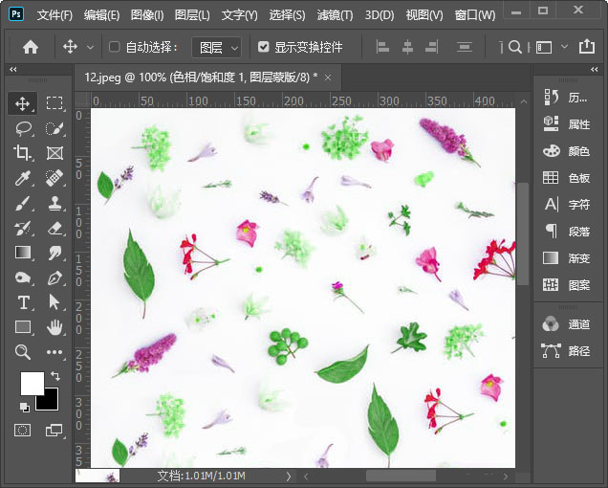Open the 通道 channels panel

click(x=568, y=323)
